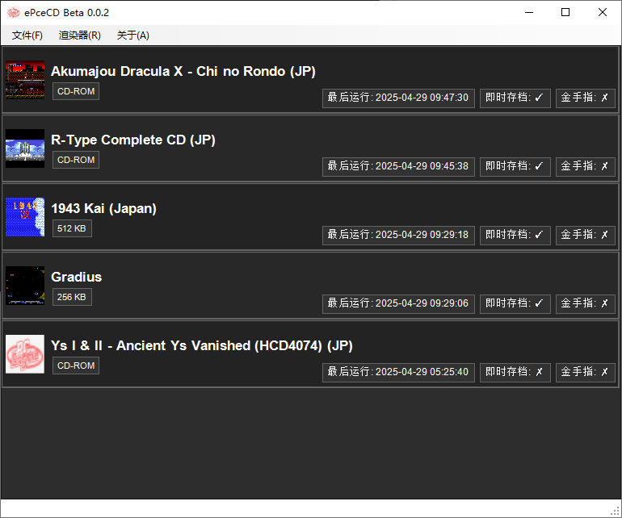This screenshot has width=622, height=518.
Task: Open the 渲染器(R) menu
Action: (x=80, y=36)
